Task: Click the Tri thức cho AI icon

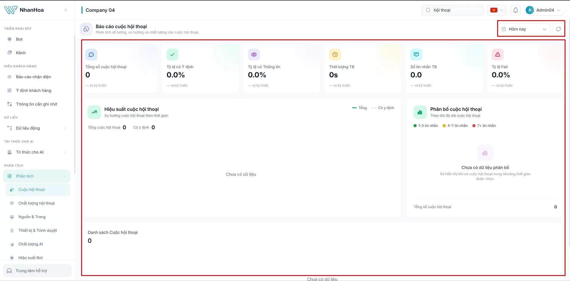Action: pyautogui.click(x=10, y=152)
